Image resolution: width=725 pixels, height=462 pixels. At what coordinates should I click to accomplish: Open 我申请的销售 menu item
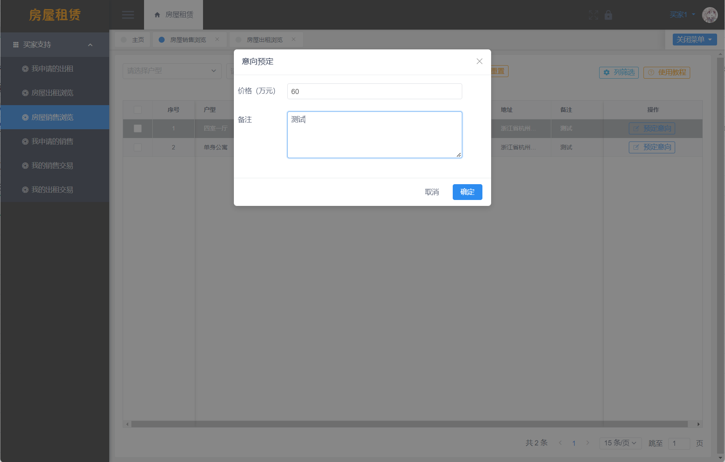tap(55, 141)
